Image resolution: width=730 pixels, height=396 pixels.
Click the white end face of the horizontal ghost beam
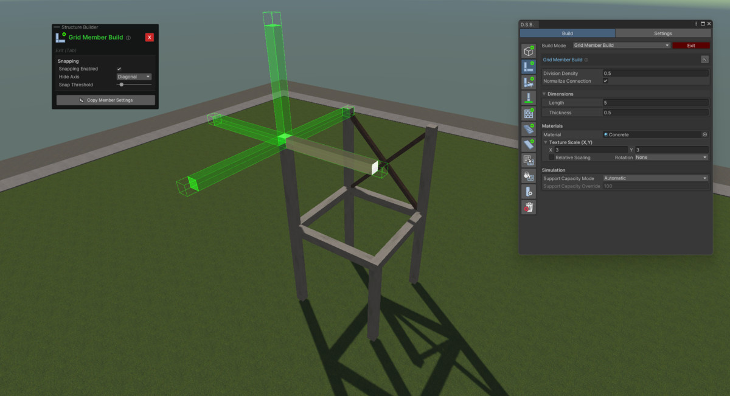[x=375, y=167]
